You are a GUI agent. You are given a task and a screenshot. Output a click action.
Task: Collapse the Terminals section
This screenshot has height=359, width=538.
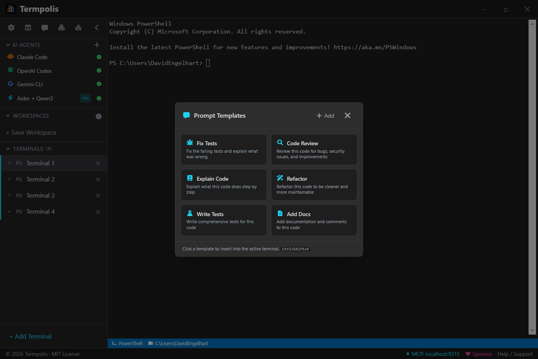8,149
